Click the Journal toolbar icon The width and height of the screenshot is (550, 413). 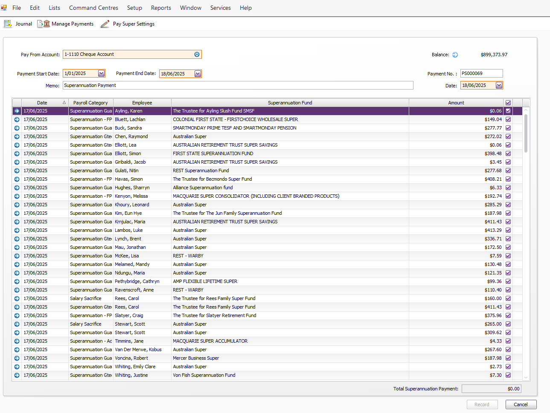pos(8,24)
